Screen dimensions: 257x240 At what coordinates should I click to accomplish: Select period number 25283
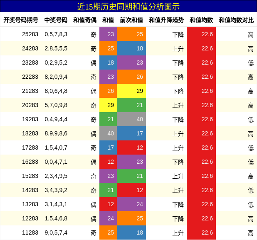30,34
